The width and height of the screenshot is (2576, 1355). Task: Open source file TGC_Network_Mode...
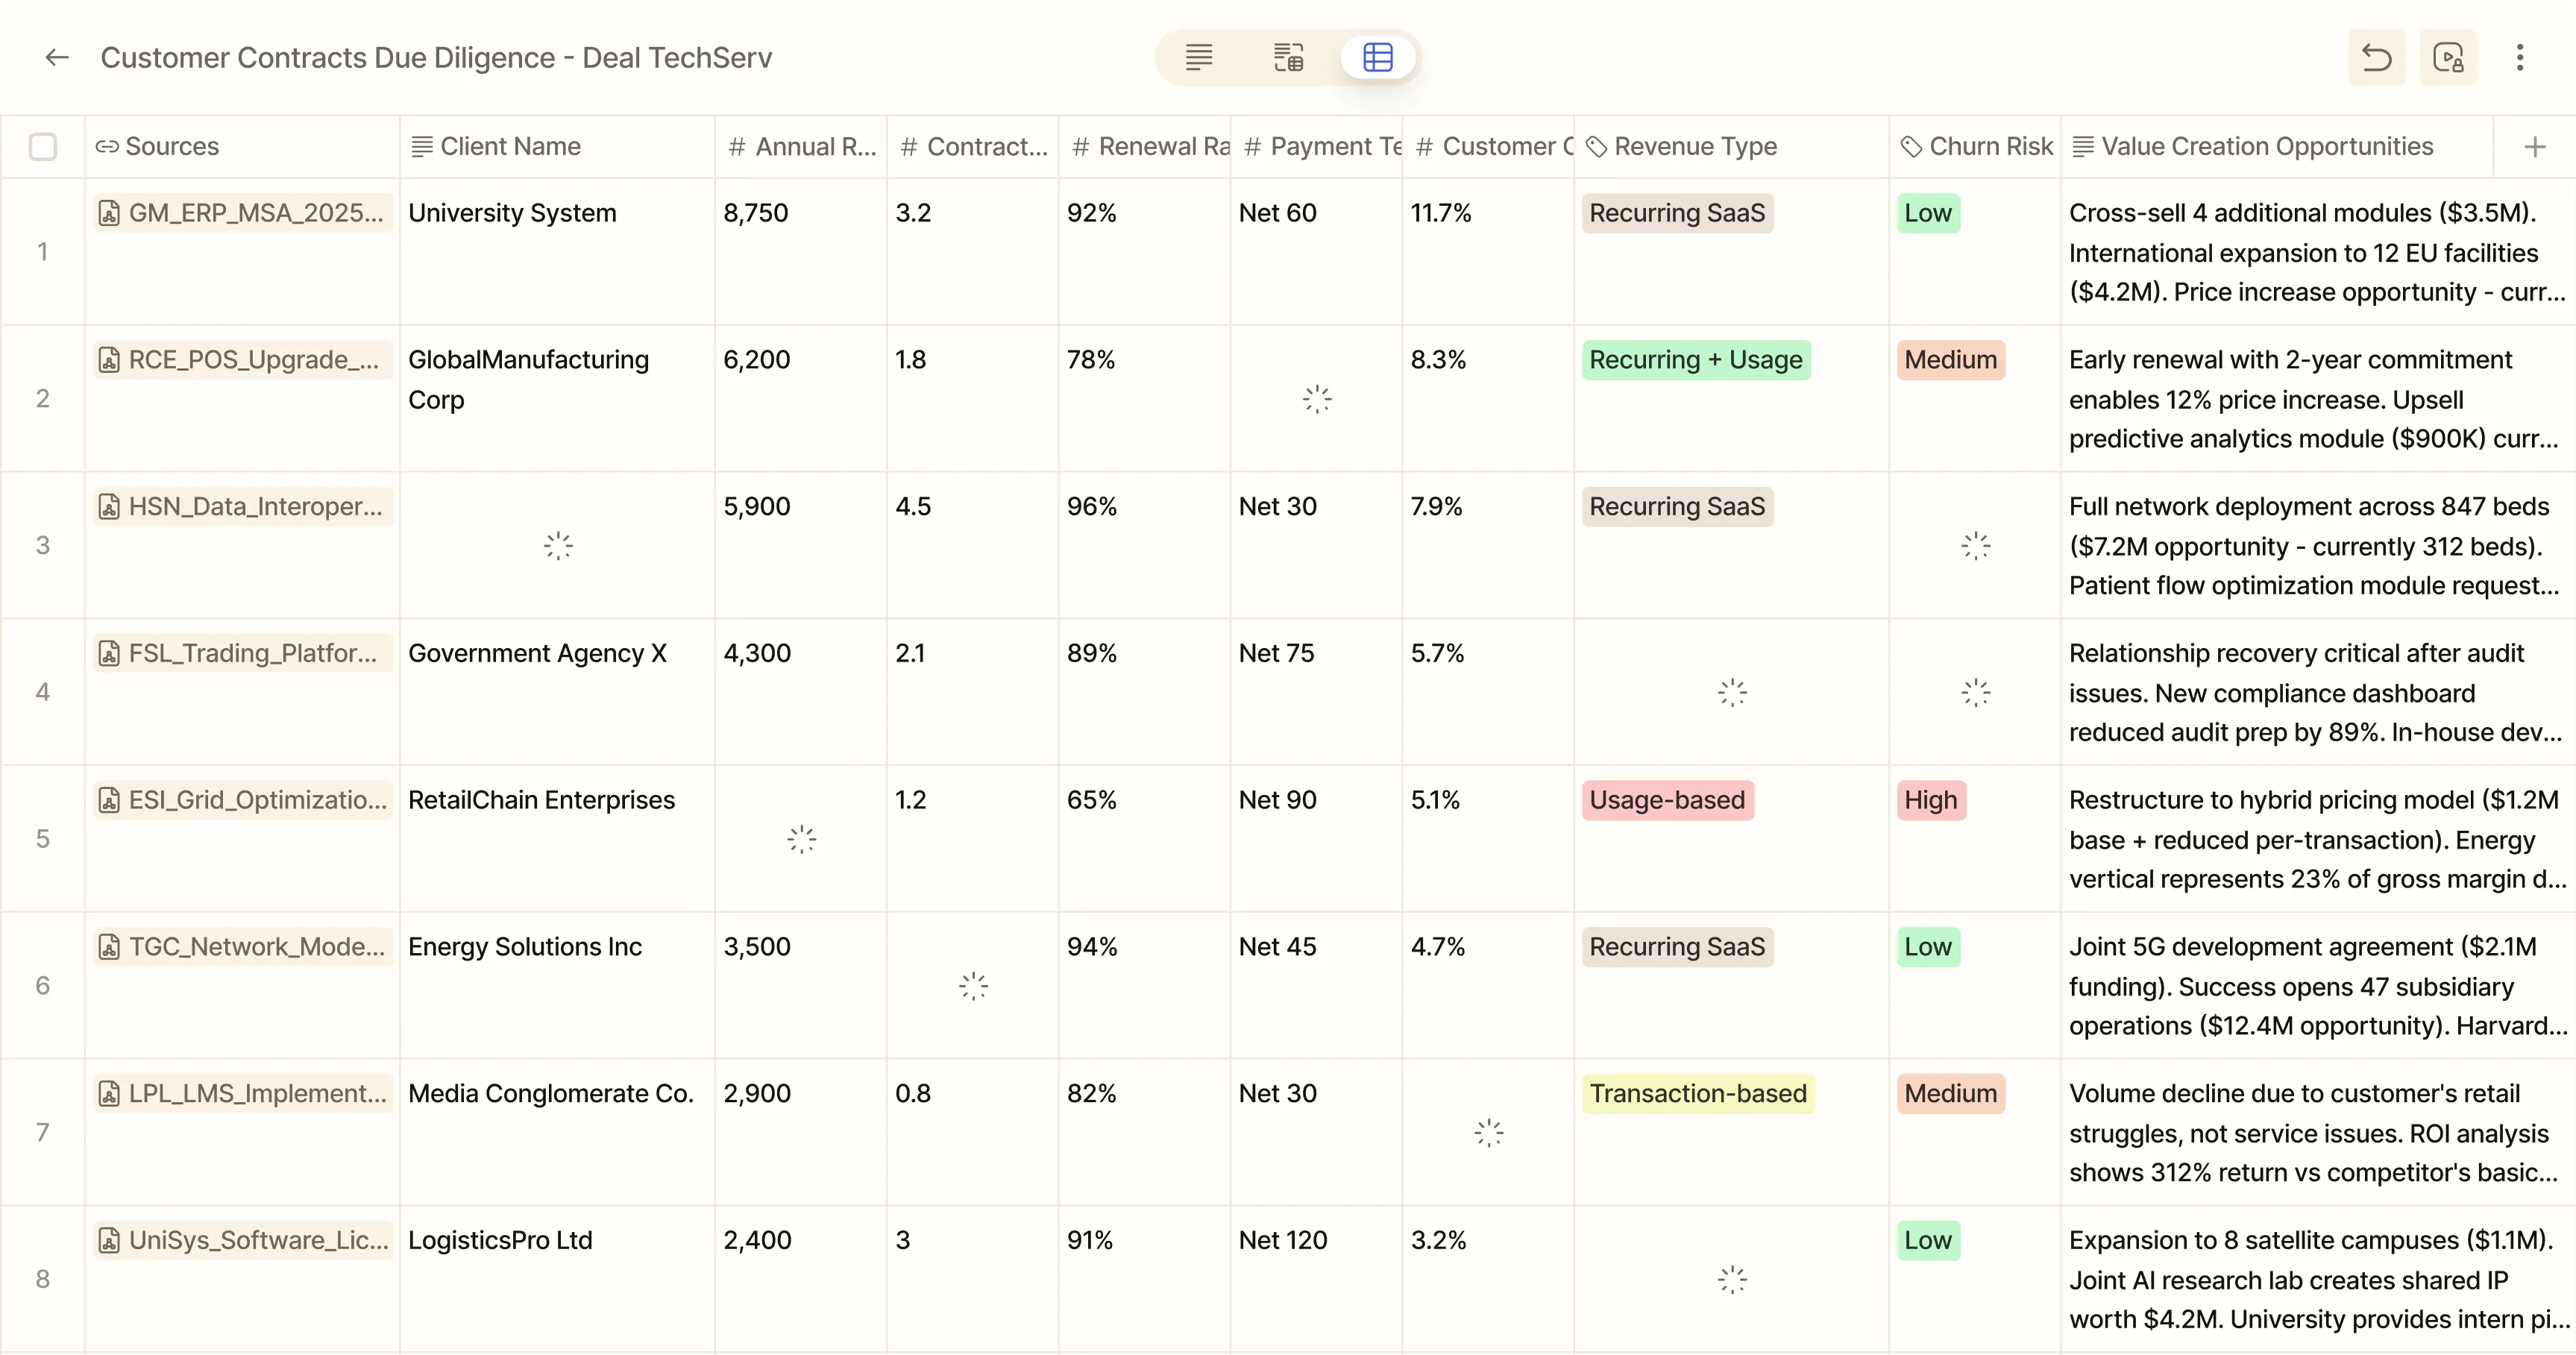click(x=242, y=947)
